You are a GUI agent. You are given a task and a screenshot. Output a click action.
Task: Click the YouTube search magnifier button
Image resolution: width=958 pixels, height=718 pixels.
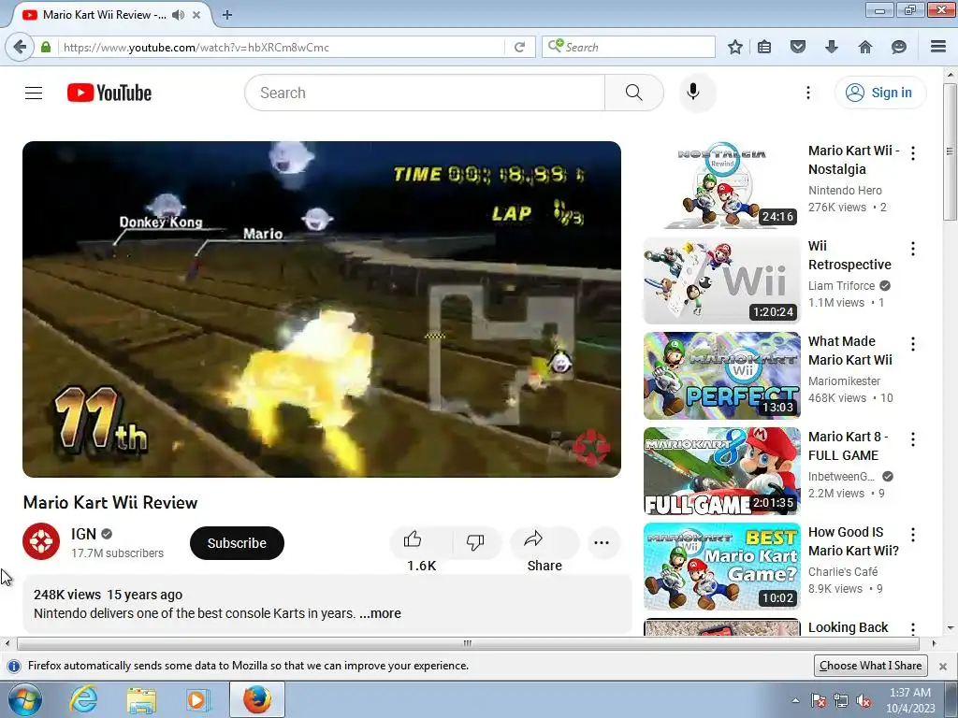tap(633, 93)
